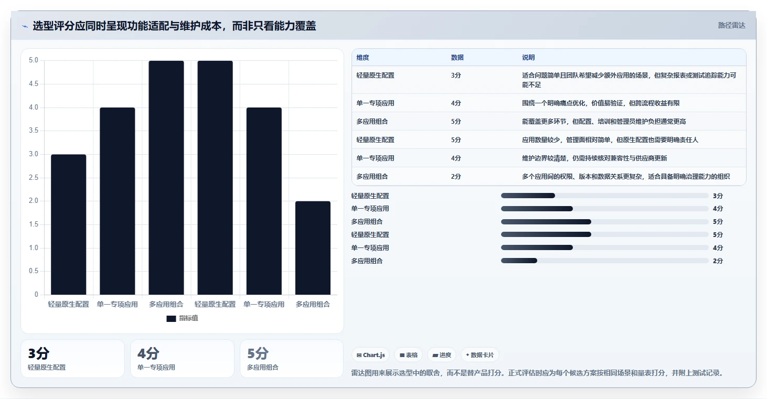The image size is (767, 399).
Task: Click the 4.5 y-axis tick label
Action: click(33, 84)
